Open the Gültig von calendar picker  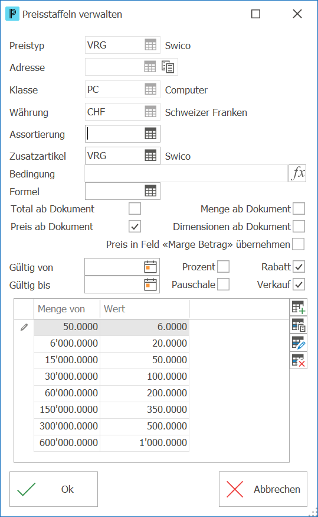click(x=150, y=267)
